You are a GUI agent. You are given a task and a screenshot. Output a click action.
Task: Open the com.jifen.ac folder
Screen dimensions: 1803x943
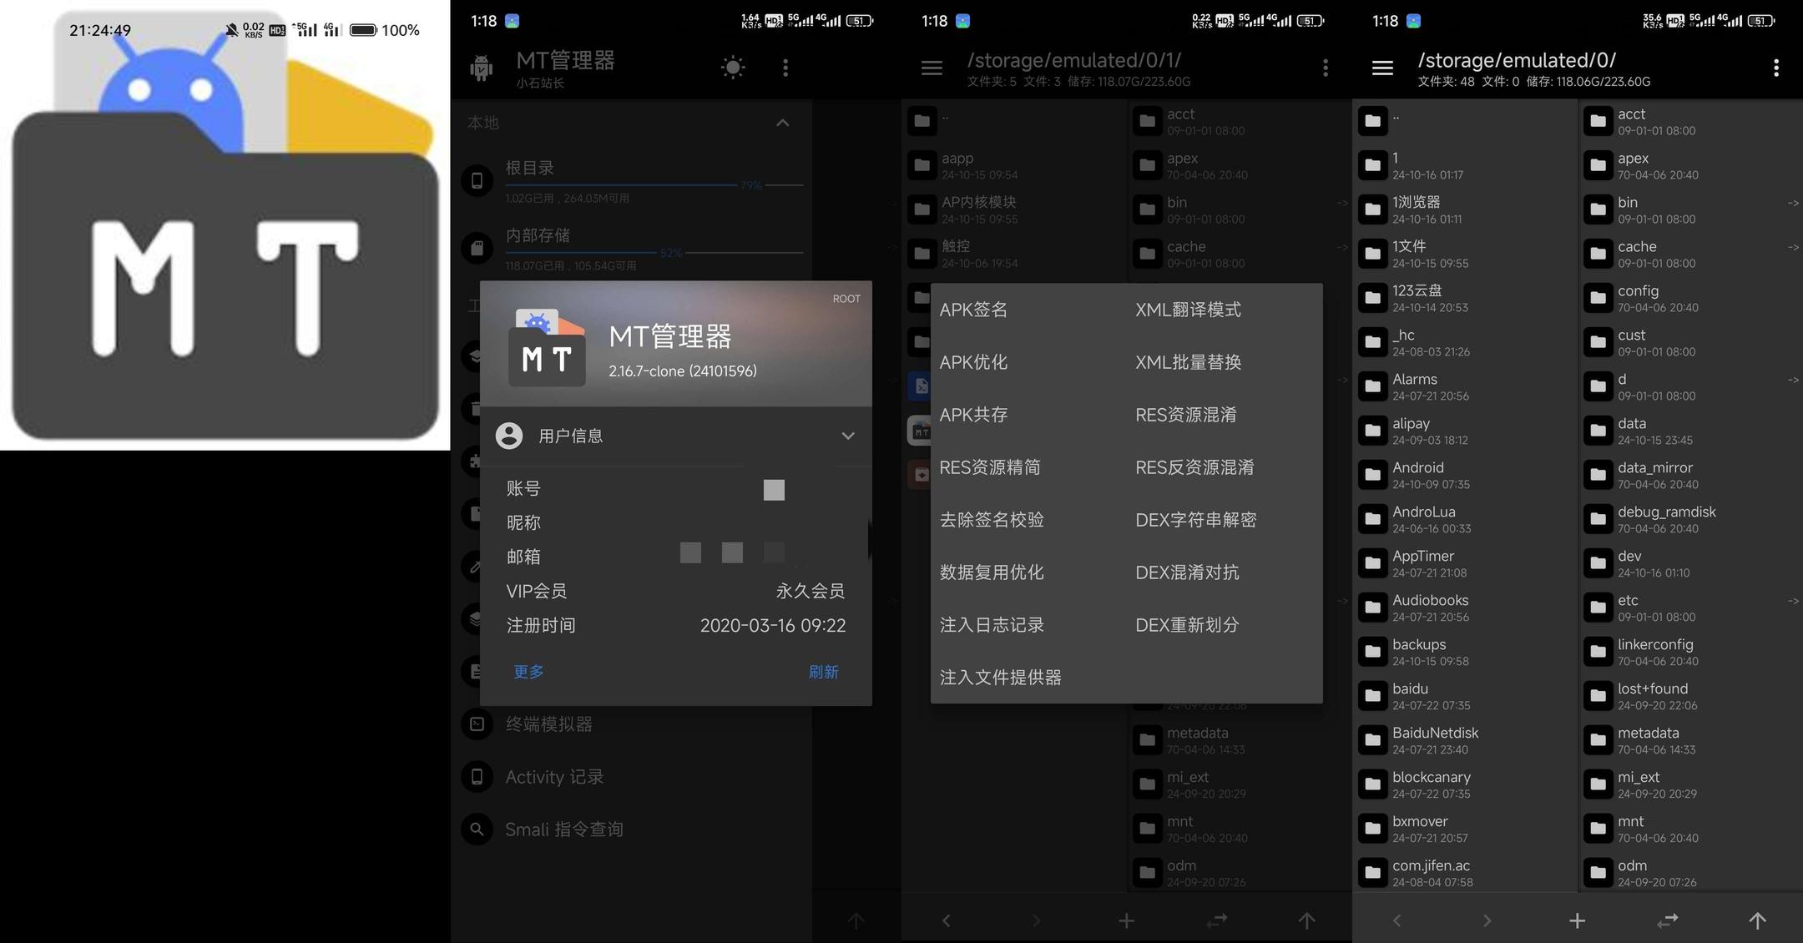[1465, 873]
